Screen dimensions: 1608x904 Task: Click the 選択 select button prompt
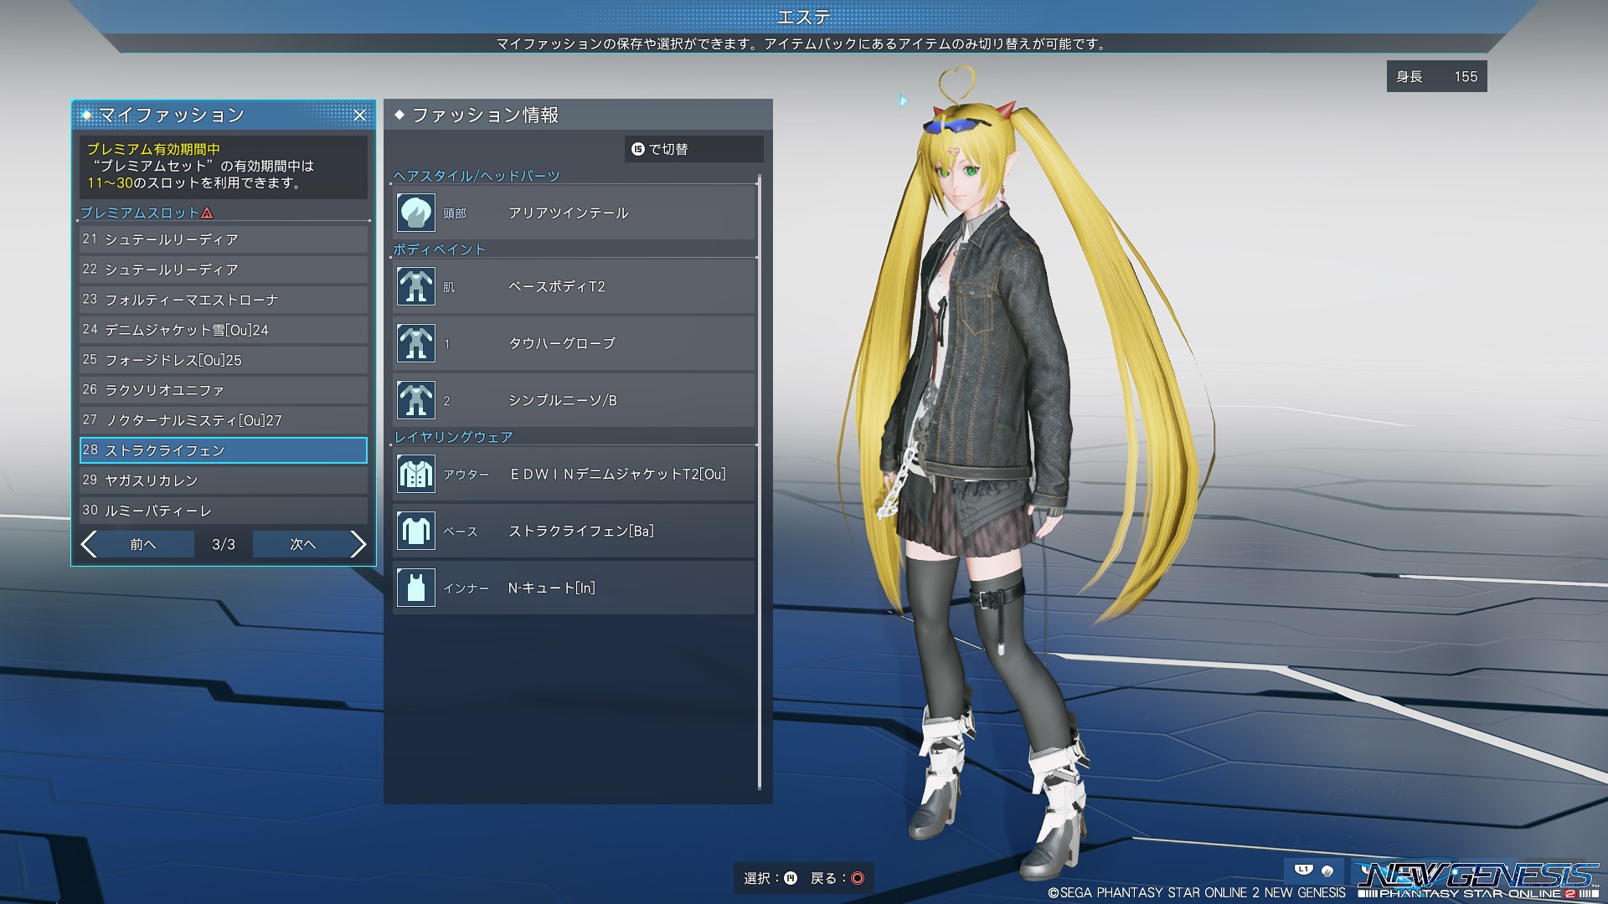770,878
